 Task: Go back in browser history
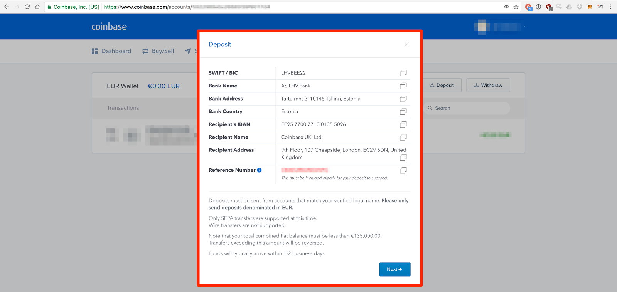tap(7, 7)
